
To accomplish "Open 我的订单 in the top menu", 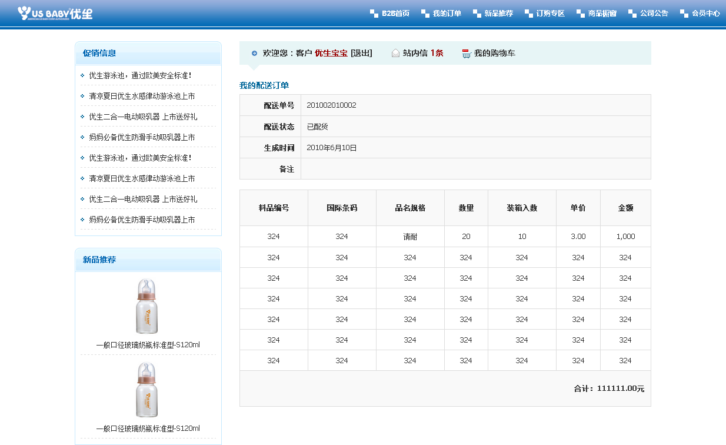I will (x=447, y=14).
